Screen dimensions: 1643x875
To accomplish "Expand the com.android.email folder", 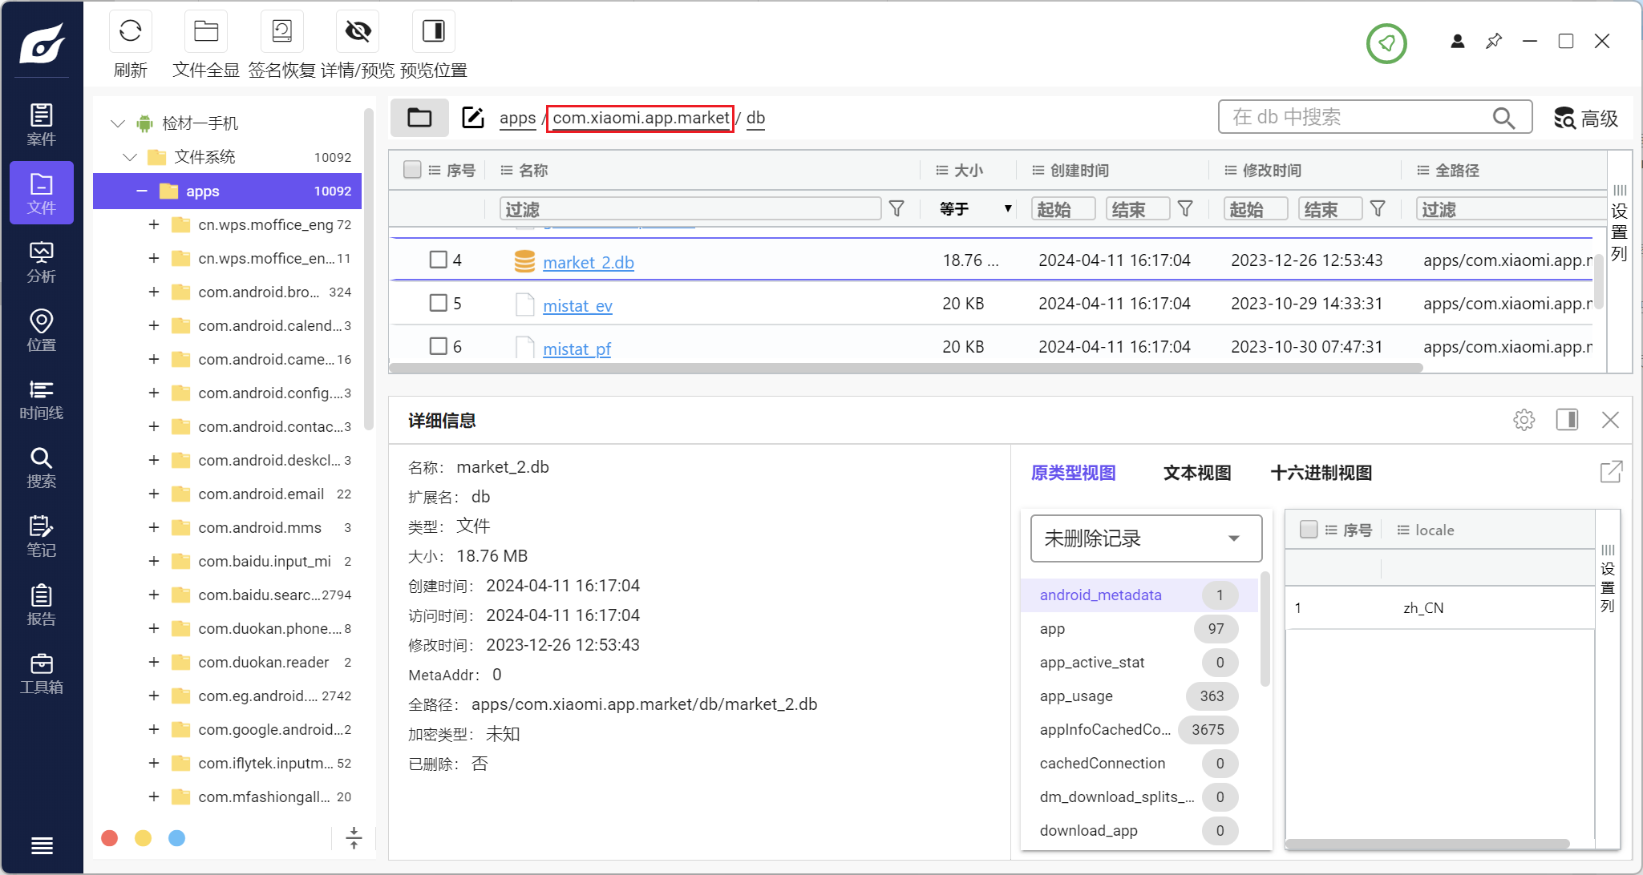I will point(154,494).
